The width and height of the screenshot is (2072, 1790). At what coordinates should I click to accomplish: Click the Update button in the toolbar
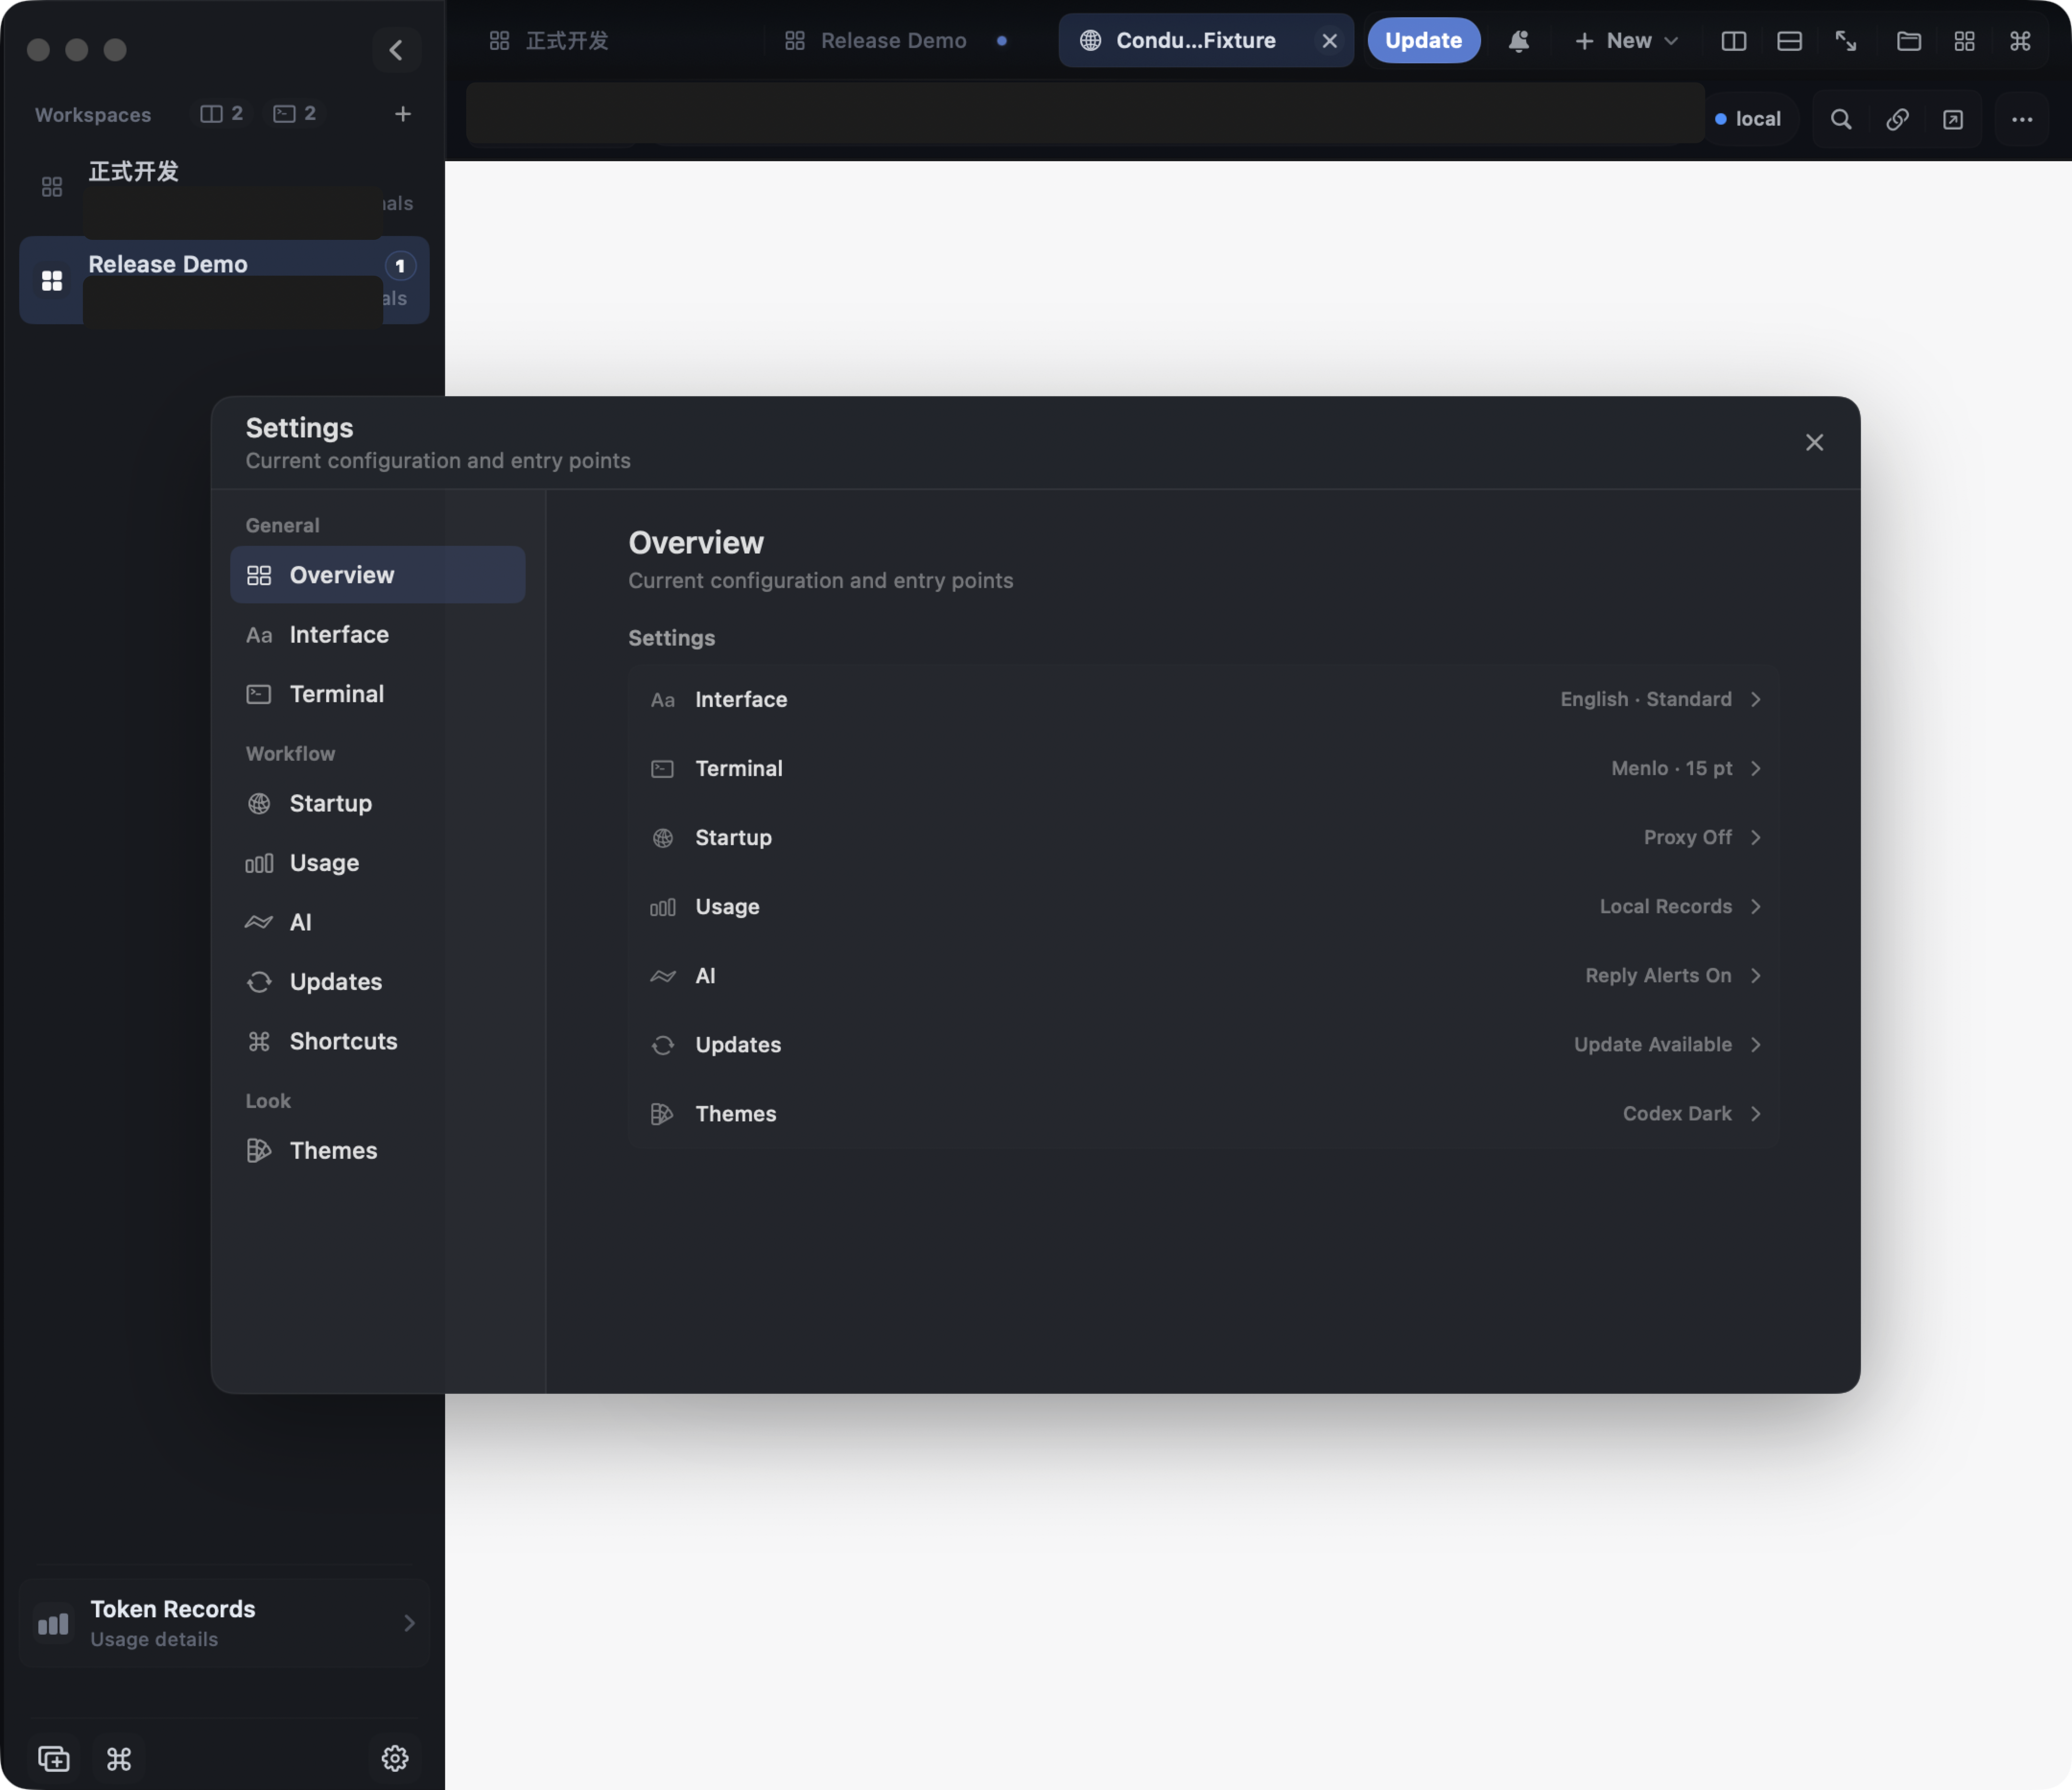[1423, 41]
